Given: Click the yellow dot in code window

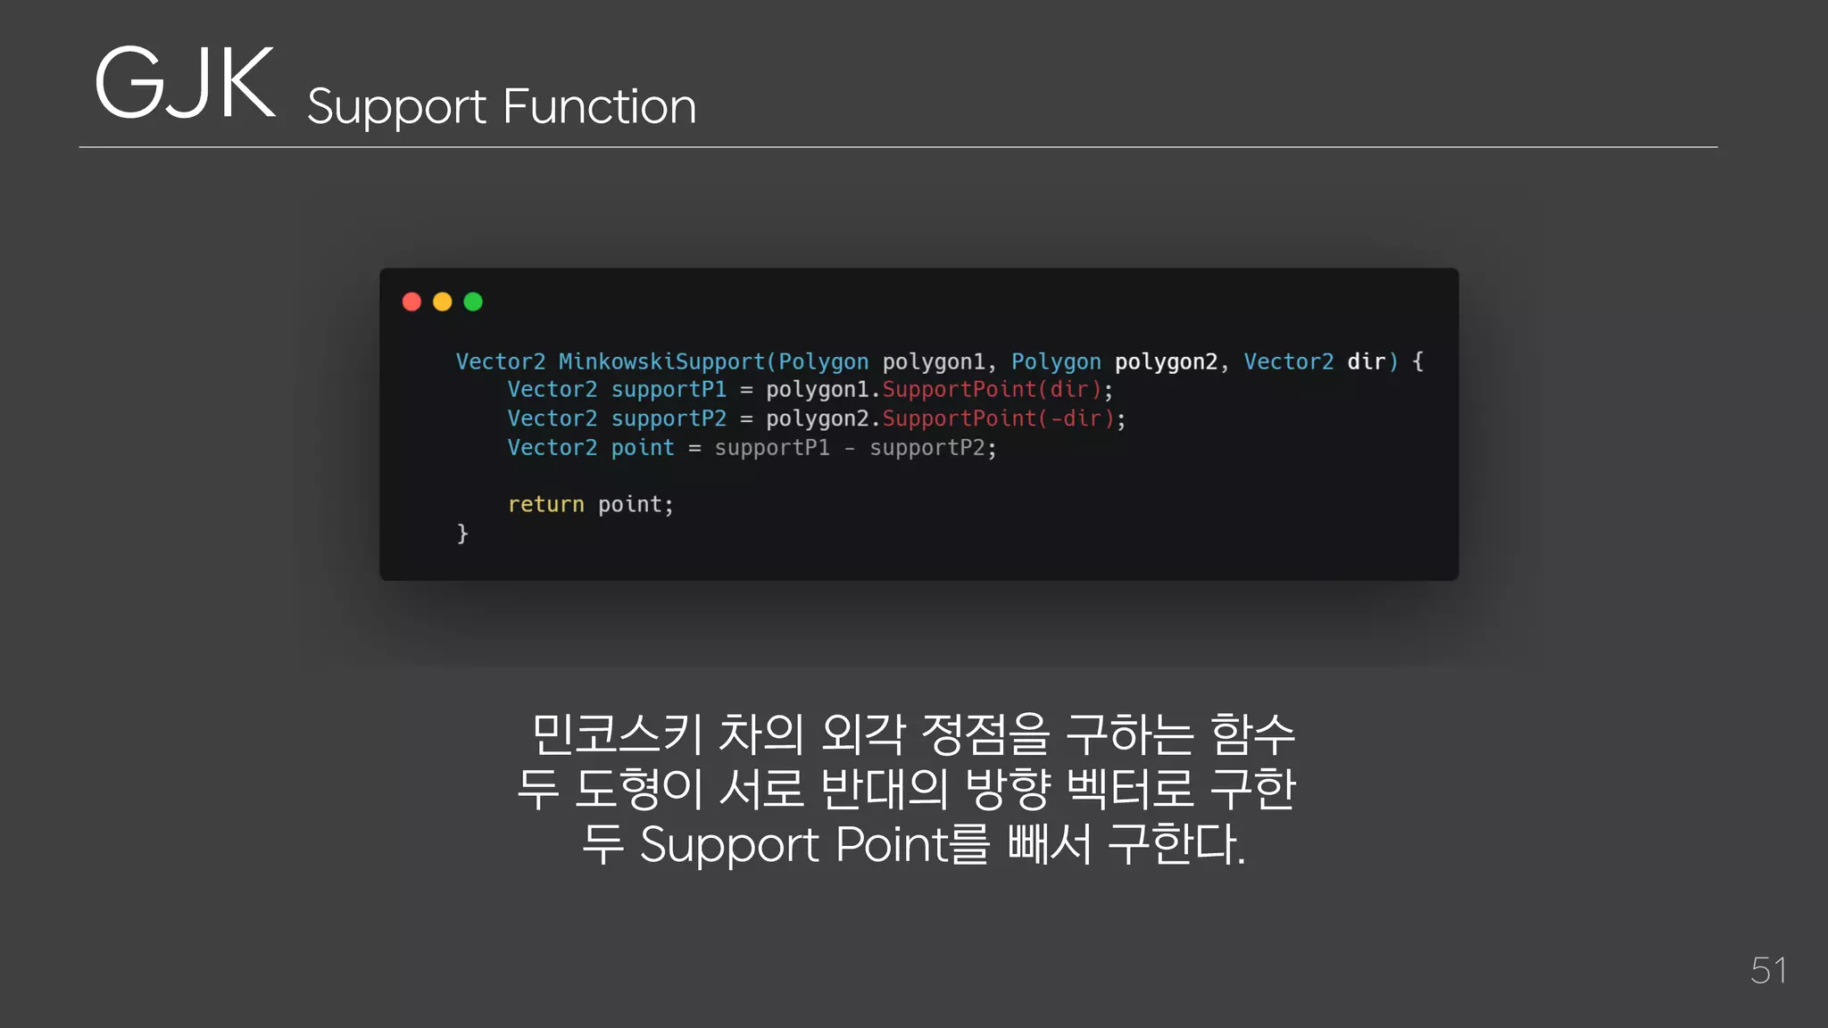Looking at the screenshot, I should [x=443, y=302].
